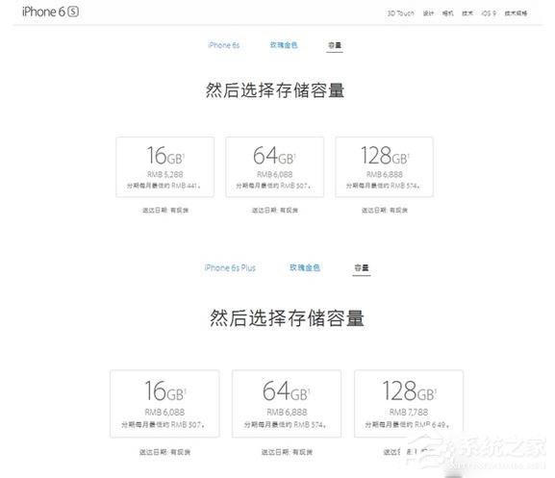Click delivery date text below the RMB 5,288 card
Screen dimensions: 555x478
165,211
